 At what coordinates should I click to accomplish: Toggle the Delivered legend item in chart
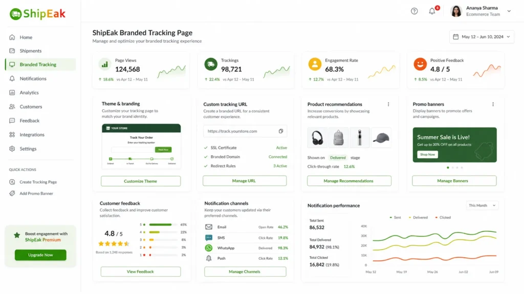coord(418,217)
